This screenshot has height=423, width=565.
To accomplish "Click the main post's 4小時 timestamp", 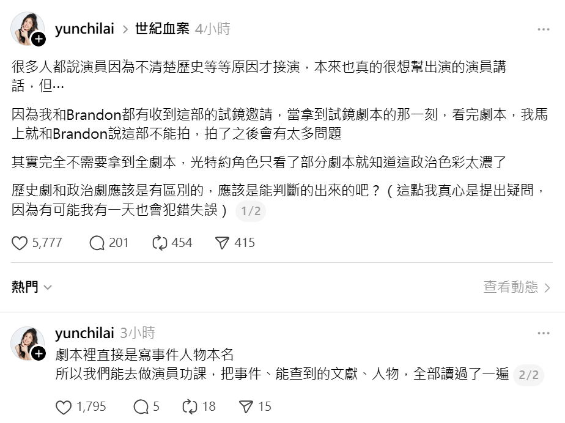I will (212, 29).
